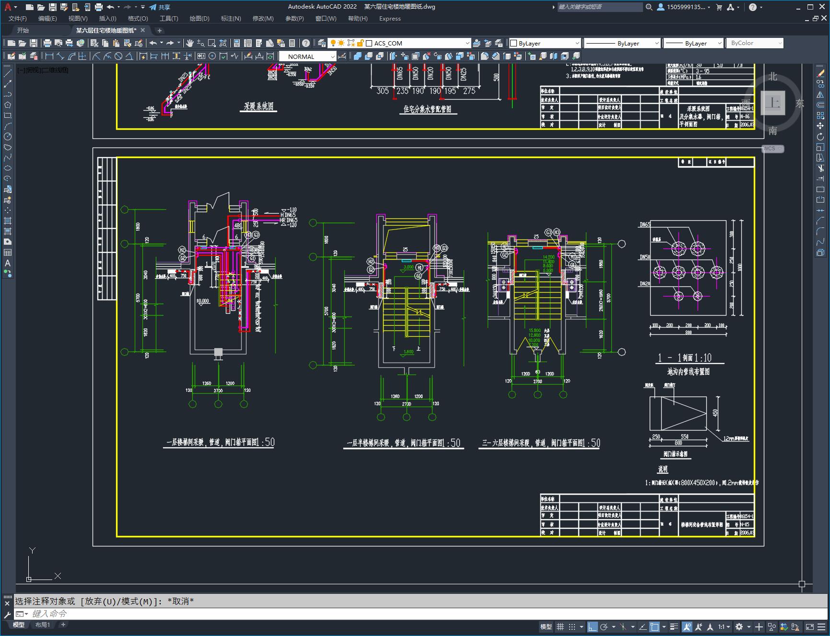Toggle annotation visibility in status bar
Image resolution: width=830 pixels, height=636 pixels.
(687, 626)
